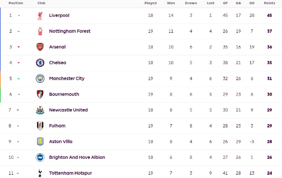Click Bournemouth's 30 points value
The image size is (282, 178).
click(x=269, y=94)
